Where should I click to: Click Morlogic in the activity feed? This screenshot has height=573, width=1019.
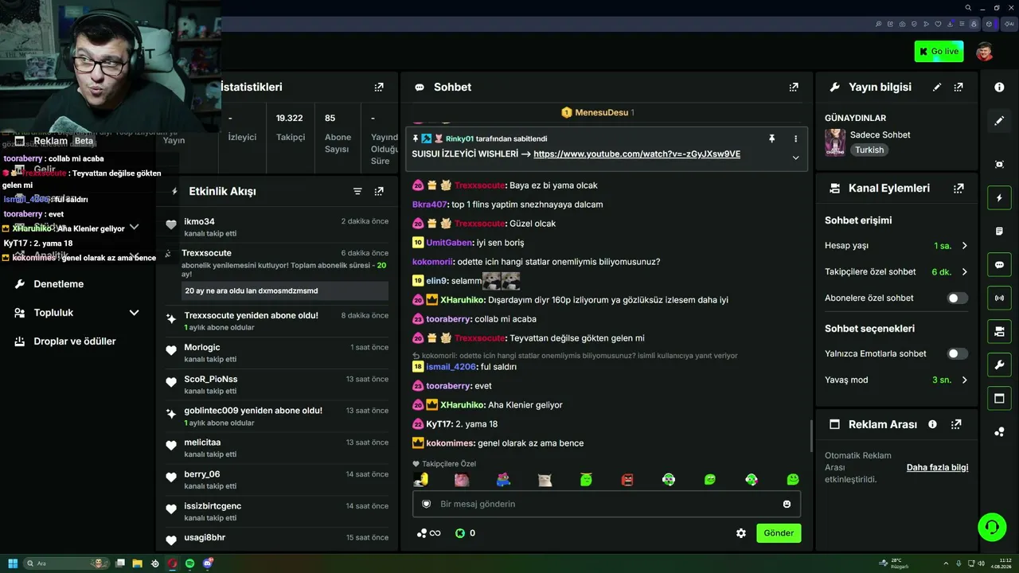(202, 347)
